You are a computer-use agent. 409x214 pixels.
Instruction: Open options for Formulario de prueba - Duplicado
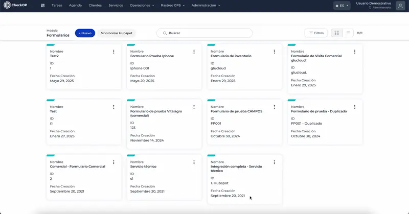tap(355, 107)
